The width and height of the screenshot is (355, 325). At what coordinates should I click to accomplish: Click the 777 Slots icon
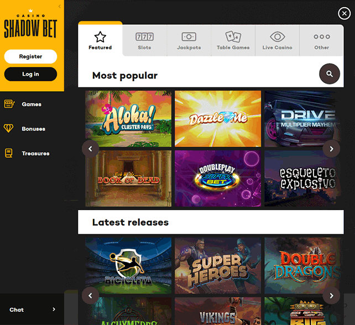tap(144, 36)
